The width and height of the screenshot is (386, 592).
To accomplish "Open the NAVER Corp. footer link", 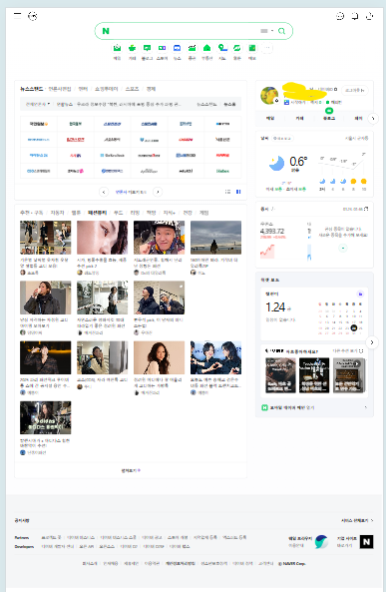I will (291, 564).
